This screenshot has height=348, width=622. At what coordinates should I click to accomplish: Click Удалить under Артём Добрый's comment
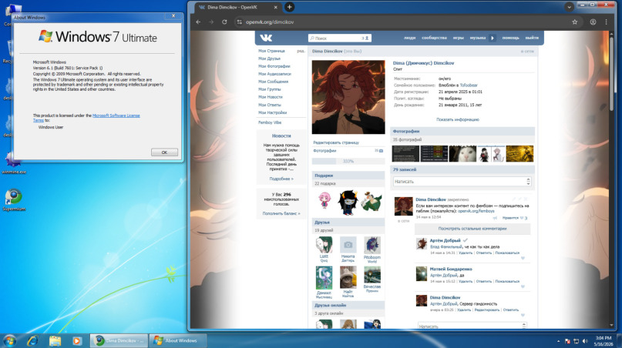click(466, 253)
